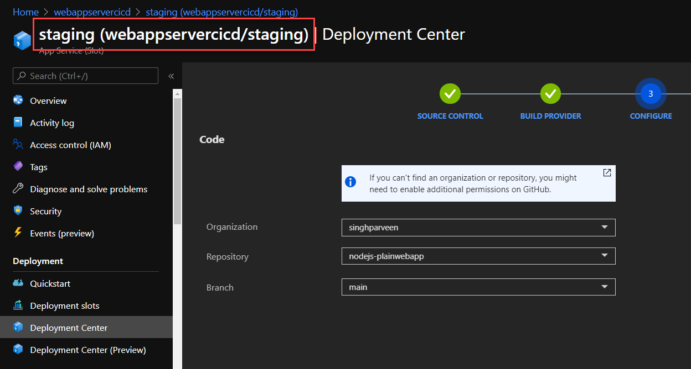Click the Activity log icon
691x369 pixels.
point(18,123)
